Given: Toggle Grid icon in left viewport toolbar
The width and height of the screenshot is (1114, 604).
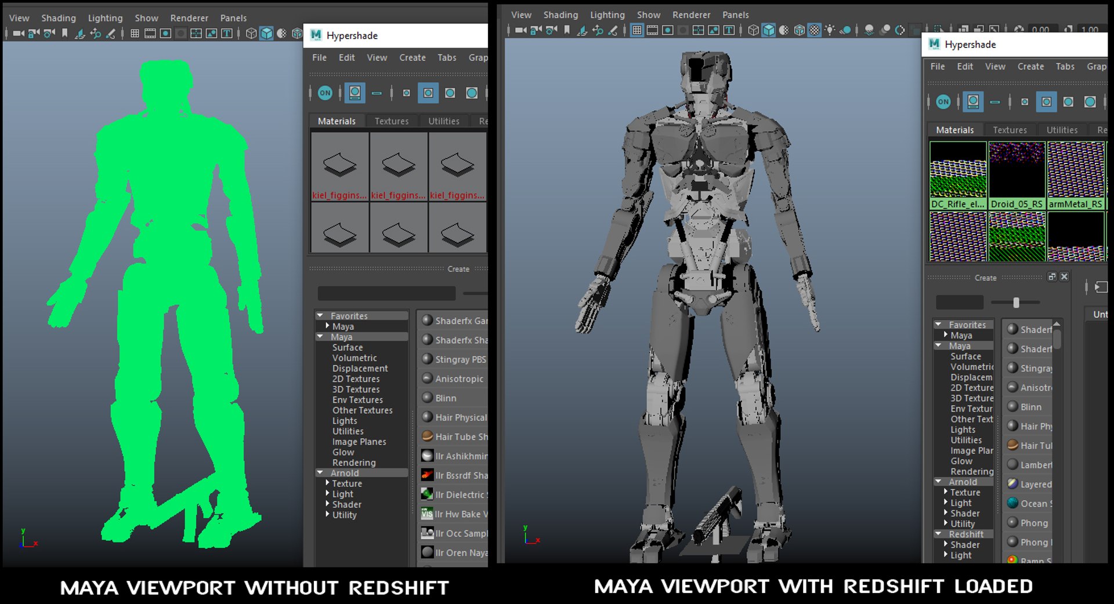Looking at the screenshot, I should (x=135, y=34).
